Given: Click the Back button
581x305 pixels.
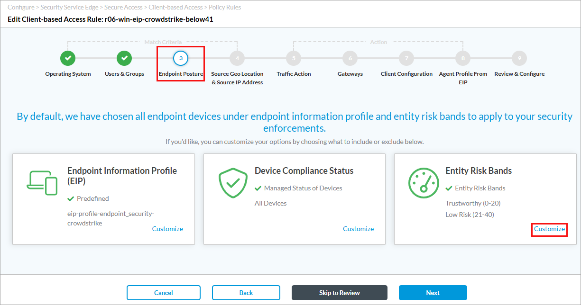Looking at the screenshot, I should (246, 293).
